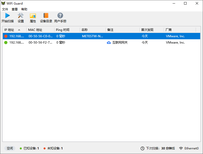Click the 互联网网关 note text
203x154 pixels.
coord(120,43)
